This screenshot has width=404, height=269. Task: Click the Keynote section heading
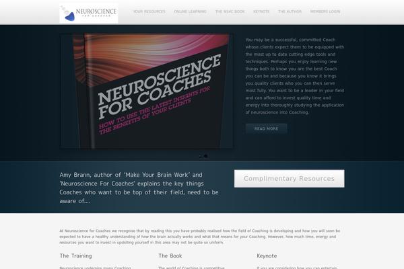pyautogui.click(x=267, y=256)
